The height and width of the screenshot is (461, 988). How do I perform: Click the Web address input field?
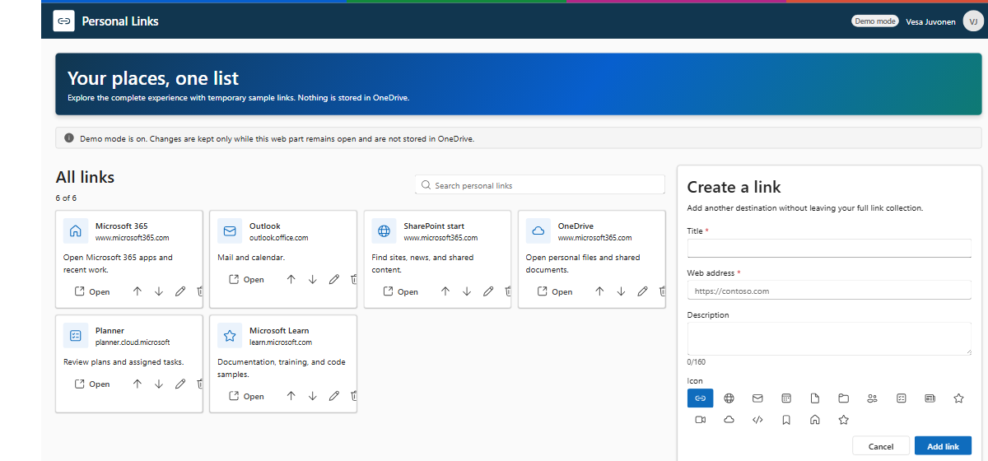point(829,291)
